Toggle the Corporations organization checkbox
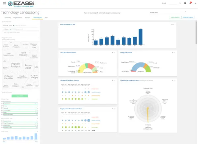The width and height of the screenshot is (198, 144). click(2, 121)
